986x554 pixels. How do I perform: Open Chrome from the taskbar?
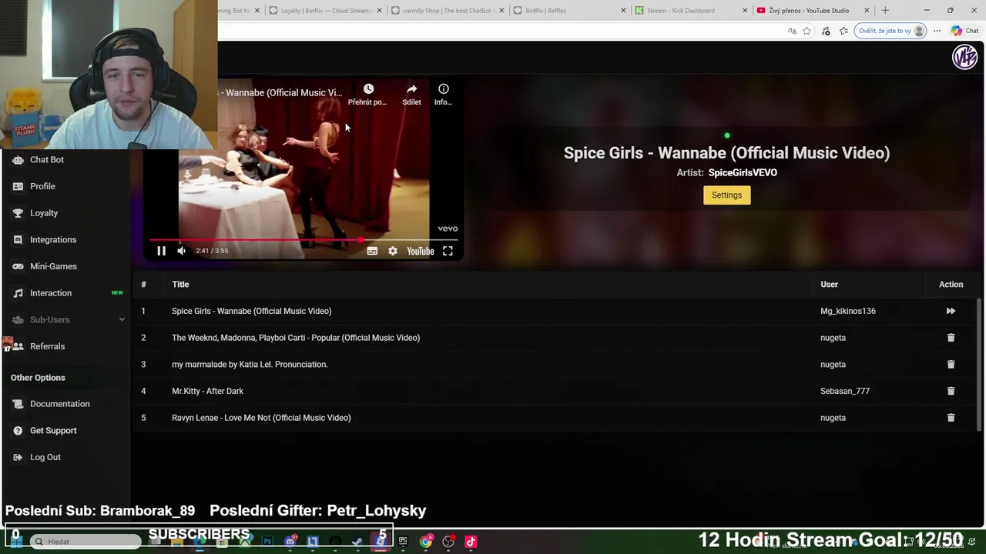tap(426, 542)
